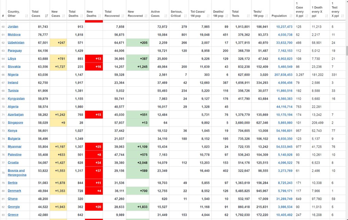Follow the Uzbekistan link

pyautogui.click(x=16, y=43)
